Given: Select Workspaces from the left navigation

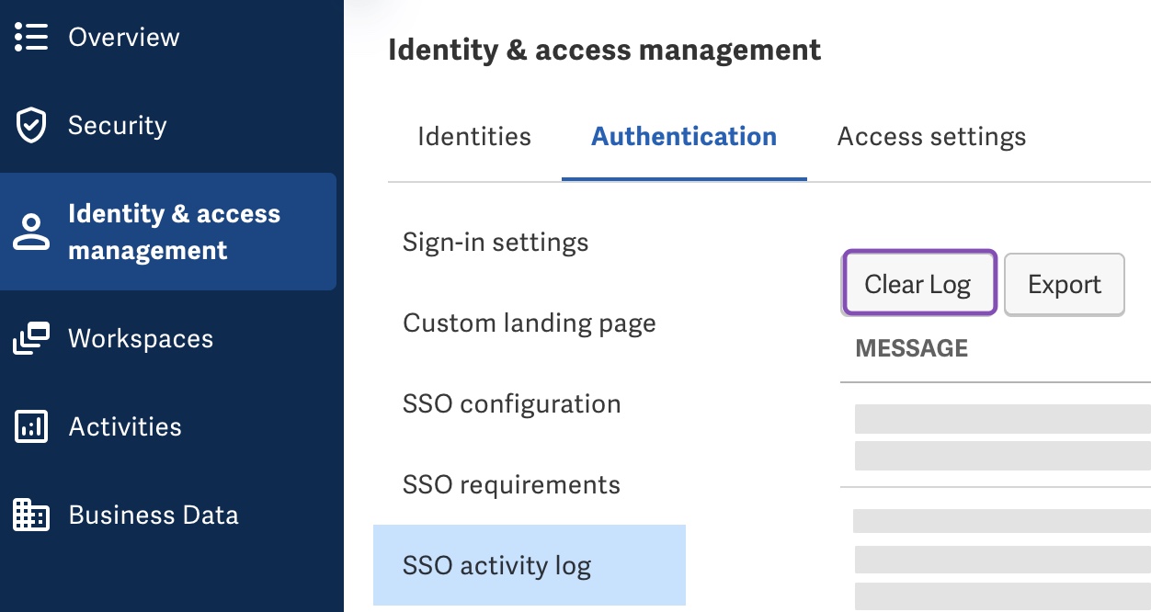Looking at the screenshot, I should [x=141, y=338].
